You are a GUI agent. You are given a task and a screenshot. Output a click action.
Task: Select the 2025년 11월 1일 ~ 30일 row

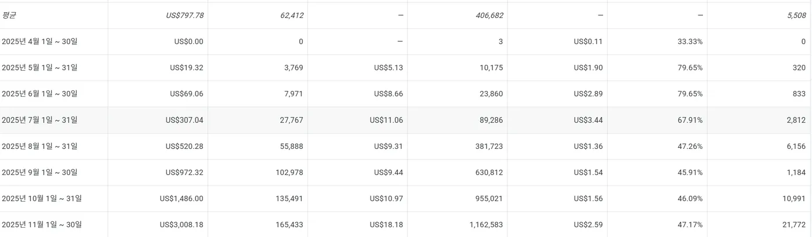[x=42, y=224]
